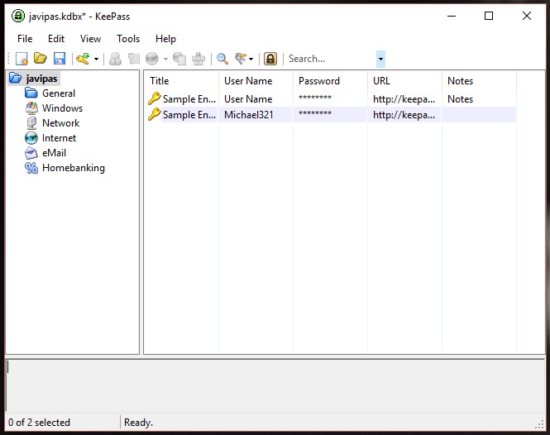
Task: Click key icon of the Michael321 entry
Action: (154, 114)
